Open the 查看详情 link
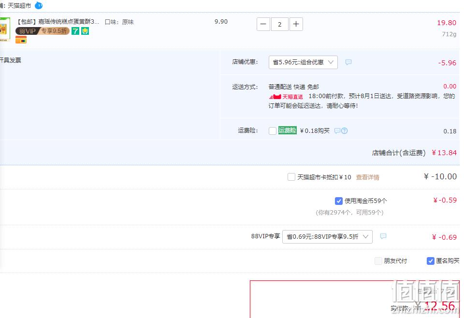This screenshot has height=318, width=464. point(367,177)
